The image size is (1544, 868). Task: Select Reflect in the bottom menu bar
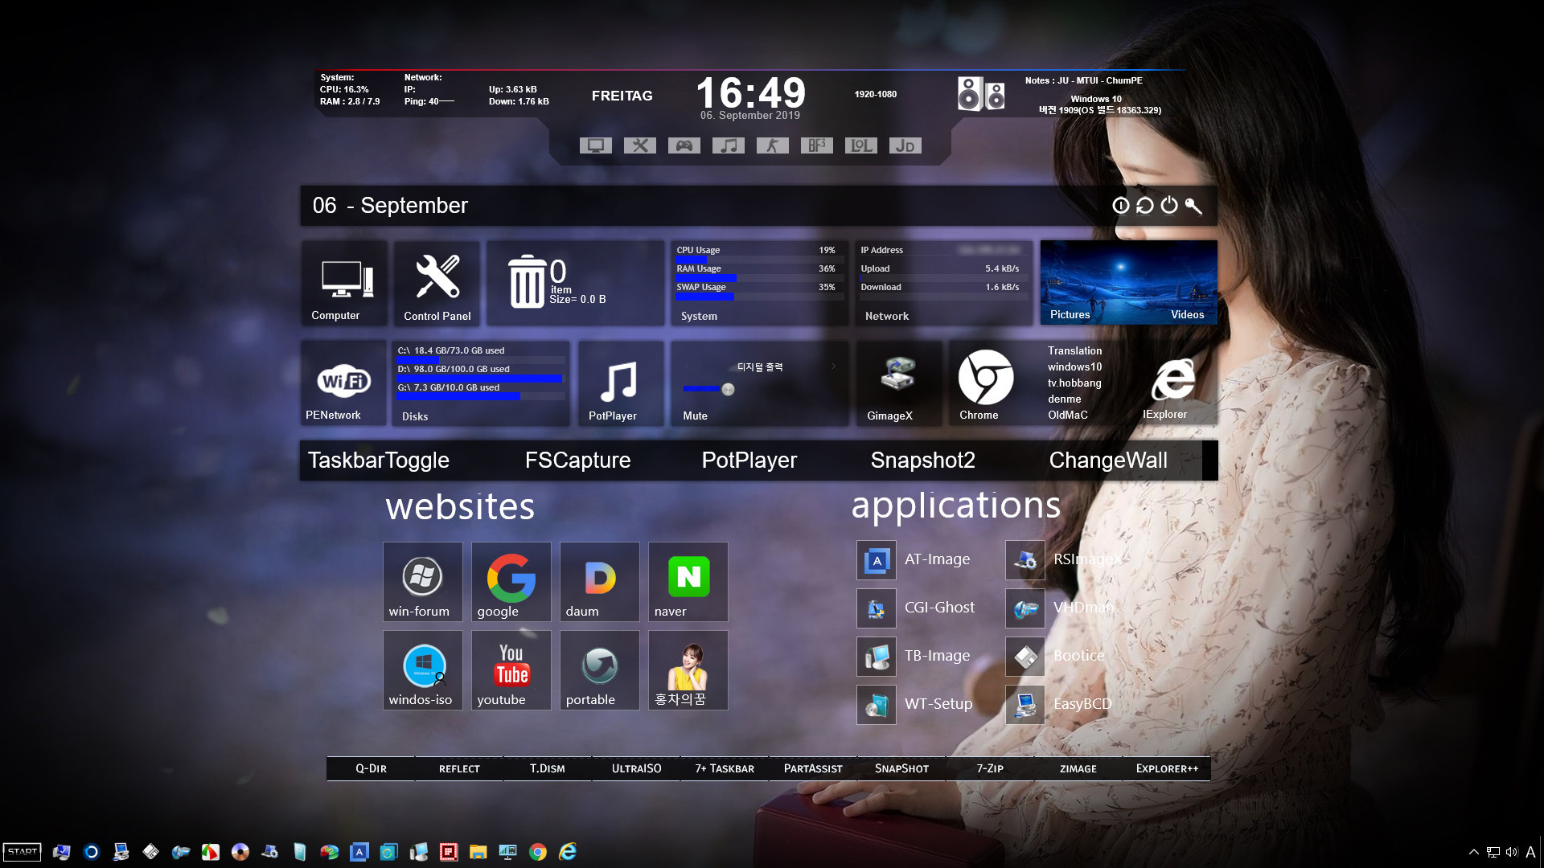point(459,768)
